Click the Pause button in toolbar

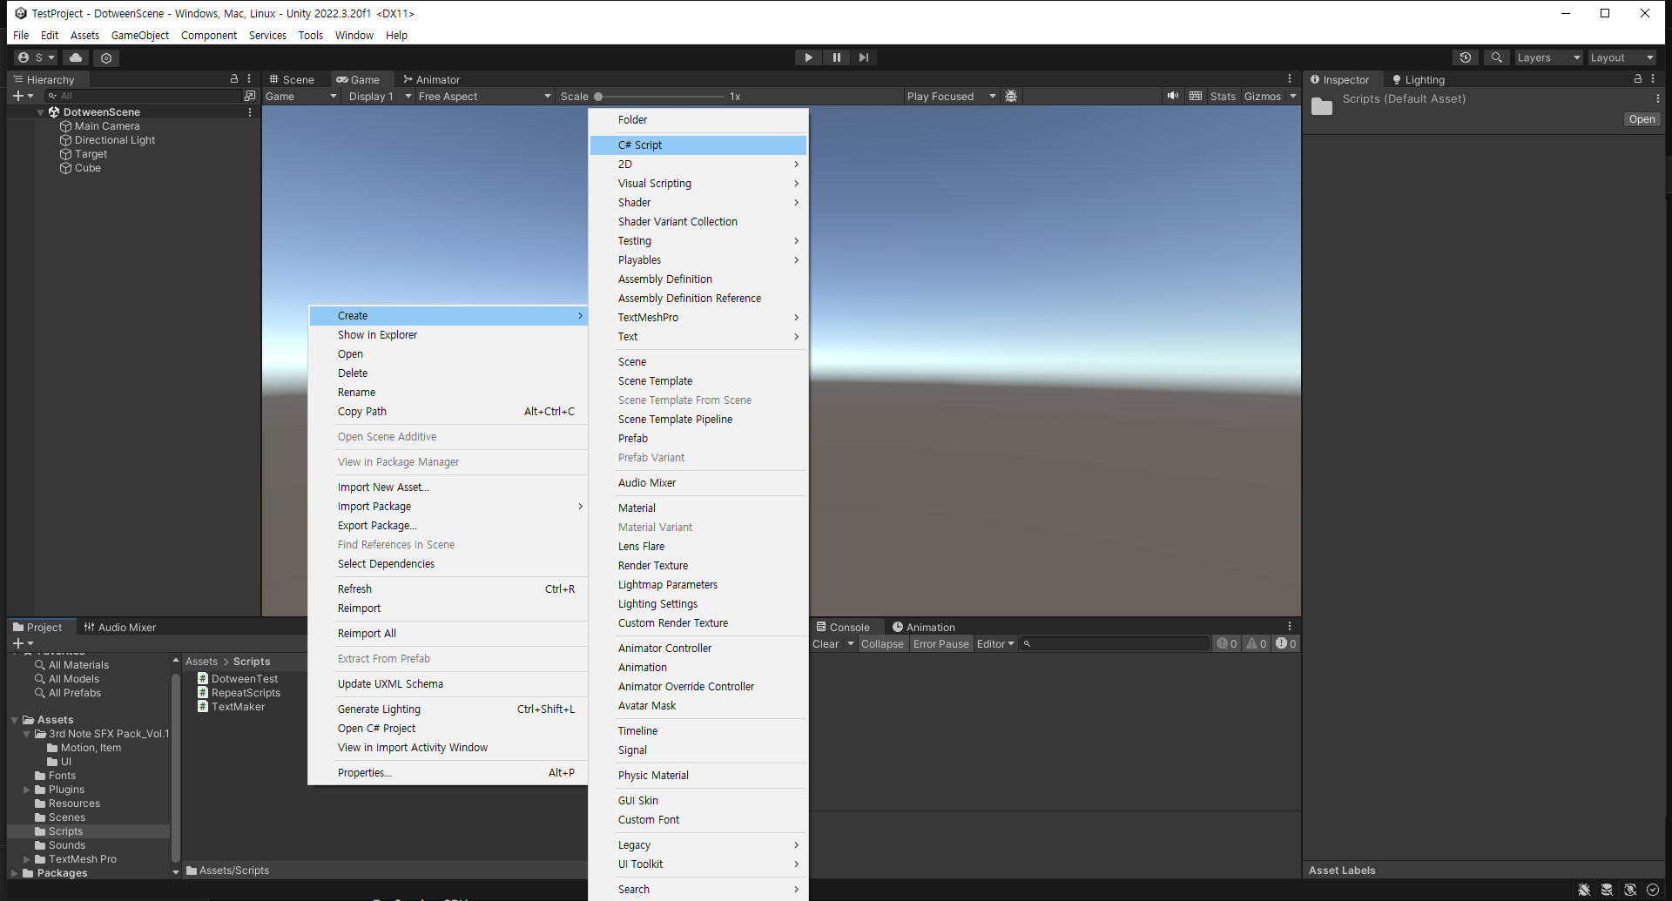coord(836,57)
